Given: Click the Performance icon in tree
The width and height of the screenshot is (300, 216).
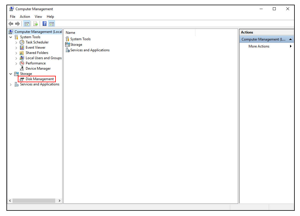Looking at the screenshot, I should [22, 63].
